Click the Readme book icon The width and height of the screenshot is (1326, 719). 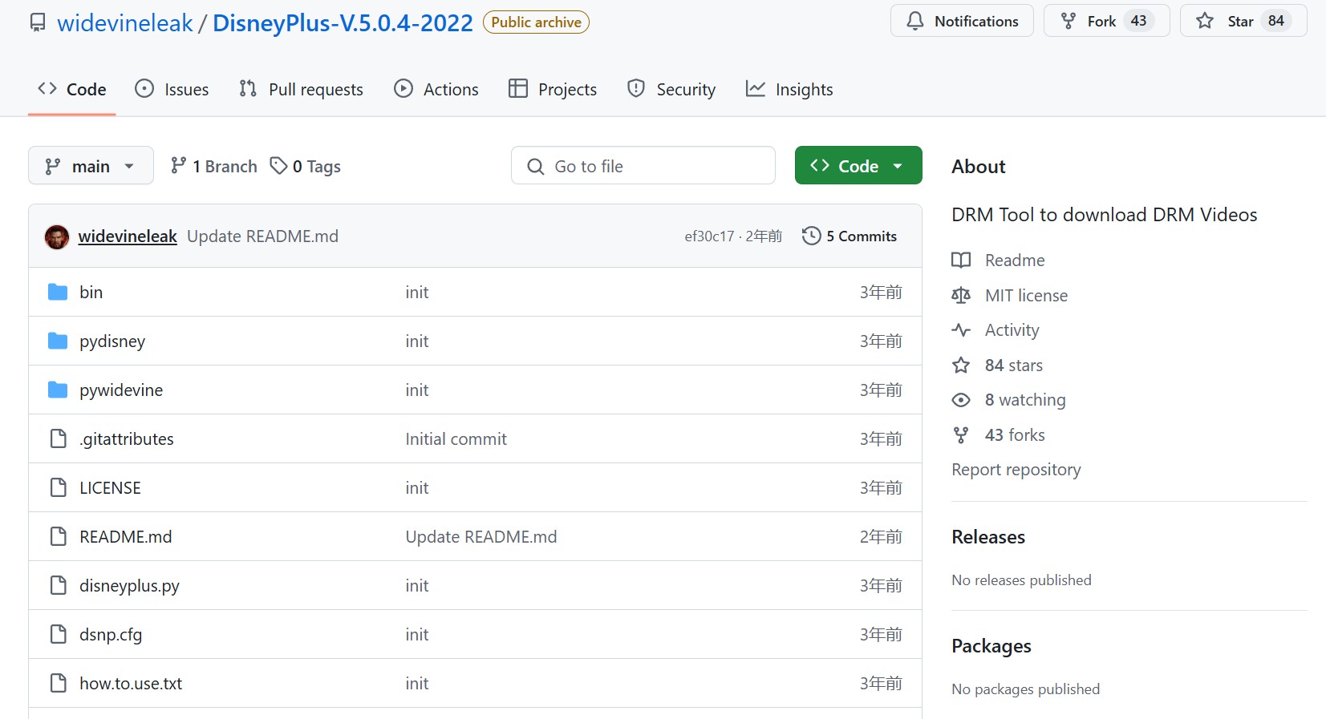tap(961, 260)
